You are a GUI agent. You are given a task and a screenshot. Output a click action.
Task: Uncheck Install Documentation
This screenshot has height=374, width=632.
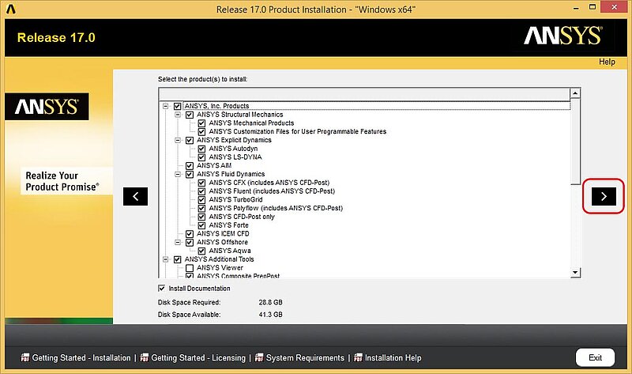click(x=162, y=288)
